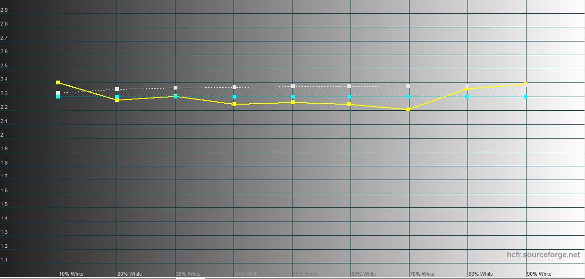This screenshot has height=279, width=585.
Task: Click the cyan reference marker at 50% White
Action: [293, 97]
